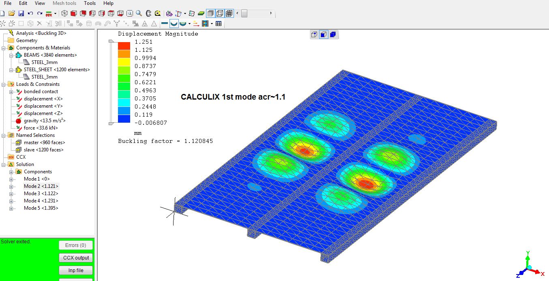Viewport: 549px width, 281px height.
Task: Click the dark blue legend swatch at bottom
Action: pos(124,119)
